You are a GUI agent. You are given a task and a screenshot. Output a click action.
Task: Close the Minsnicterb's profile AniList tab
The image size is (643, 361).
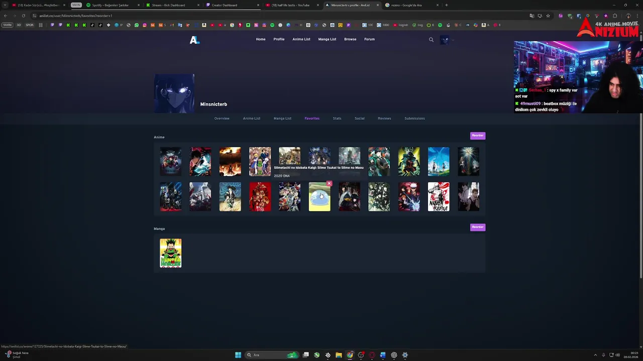377,5
